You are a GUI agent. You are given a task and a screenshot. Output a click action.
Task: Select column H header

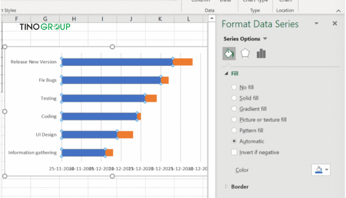(x=74, y=19)
